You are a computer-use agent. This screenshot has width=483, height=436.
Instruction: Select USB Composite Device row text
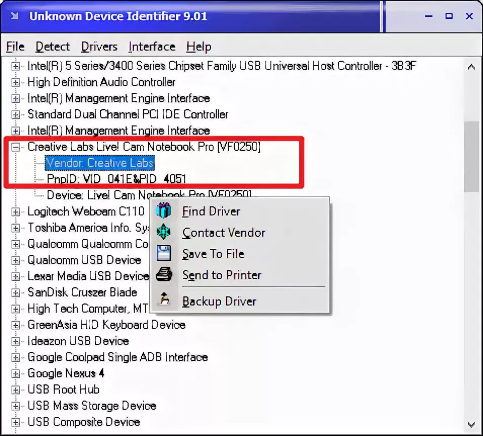[84, 422]
